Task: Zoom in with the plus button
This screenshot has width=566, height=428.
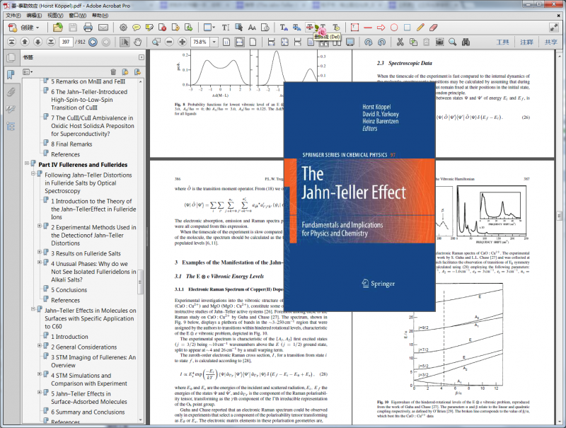Action: (183, 42)
